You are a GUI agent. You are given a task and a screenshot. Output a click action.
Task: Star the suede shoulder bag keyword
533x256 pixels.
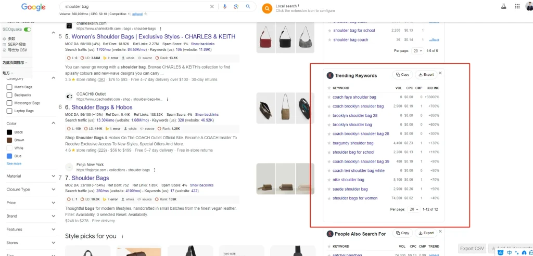[x=329, y=189]
